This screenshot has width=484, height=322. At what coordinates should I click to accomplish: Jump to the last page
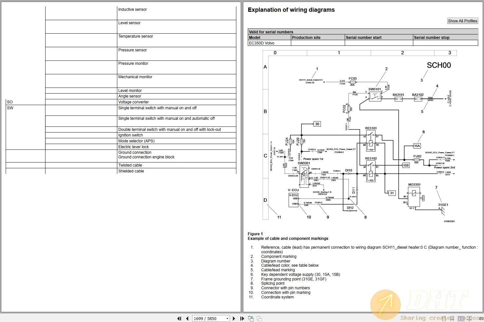[x=242, y=318]
